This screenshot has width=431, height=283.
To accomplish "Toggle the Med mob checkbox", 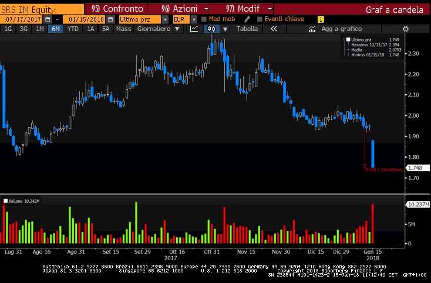I will (204, 19).
